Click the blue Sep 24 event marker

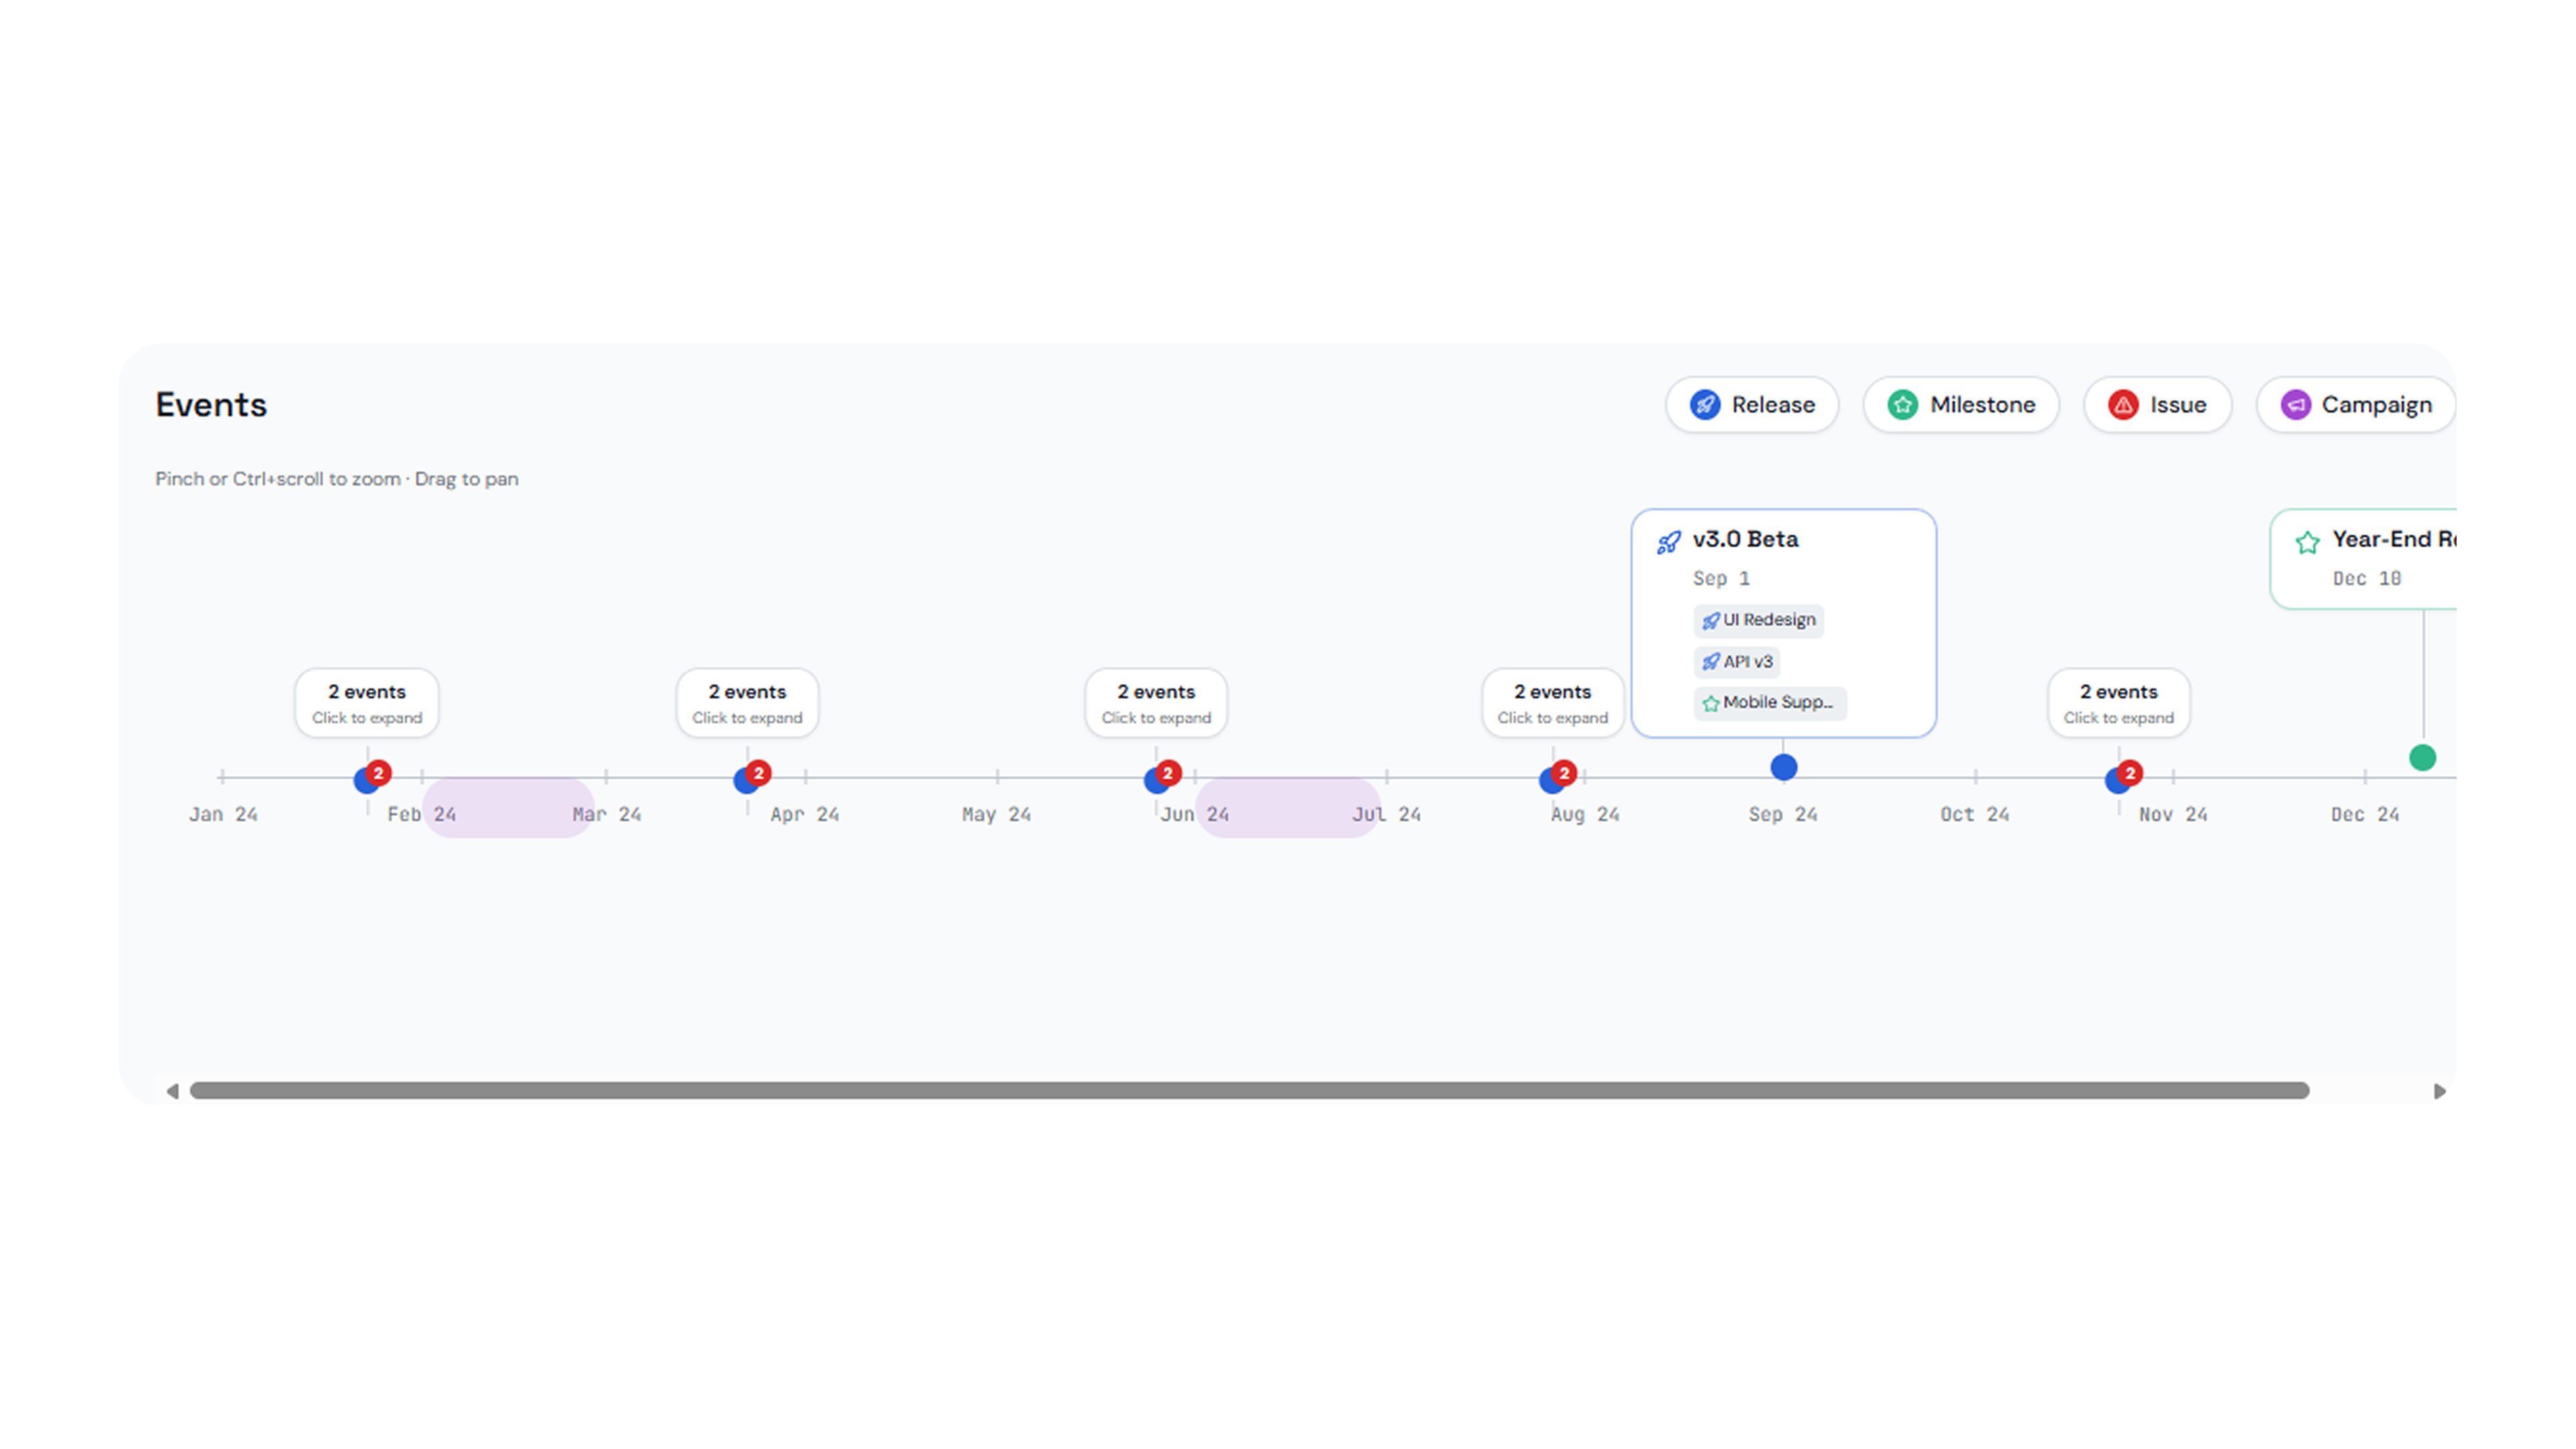1784,768
